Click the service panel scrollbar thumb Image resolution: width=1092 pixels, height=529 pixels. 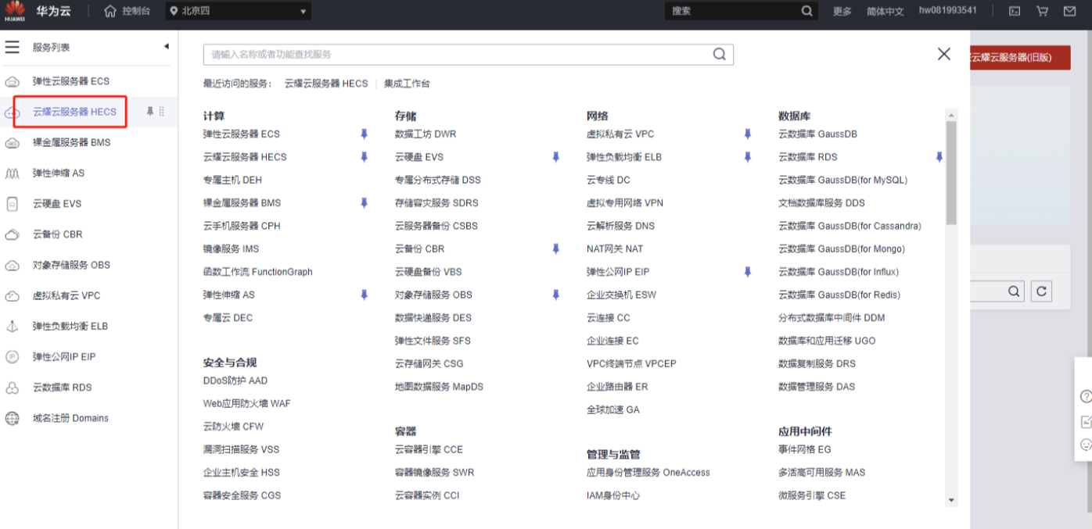[x=951, y=173]
